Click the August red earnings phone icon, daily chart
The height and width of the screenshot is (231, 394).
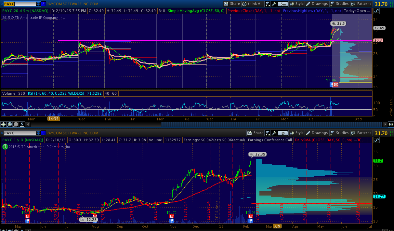point(95,216)
